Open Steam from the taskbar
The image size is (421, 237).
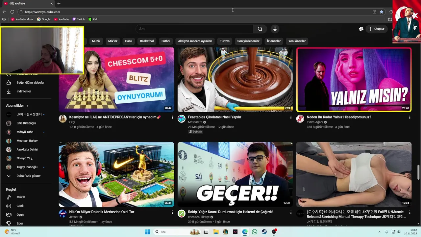(264, 232)
